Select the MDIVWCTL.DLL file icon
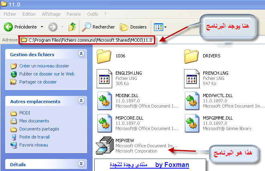This screenshot has height=171, width=265. coord(192,101)
